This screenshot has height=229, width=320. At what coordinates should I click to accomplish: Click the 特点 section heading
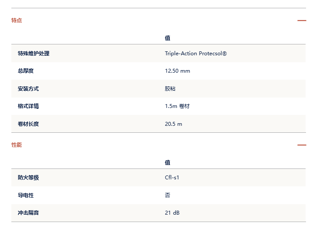pyautogui.click(x=17, y=20)
